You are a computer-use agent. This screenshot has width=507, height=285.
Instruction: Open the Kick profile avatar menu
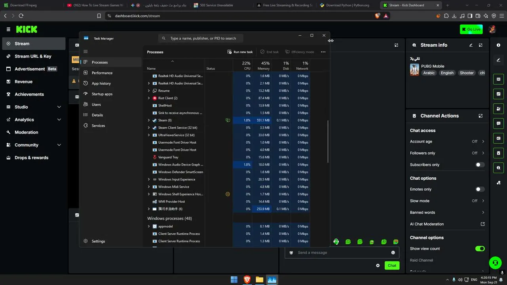point(492,29)
